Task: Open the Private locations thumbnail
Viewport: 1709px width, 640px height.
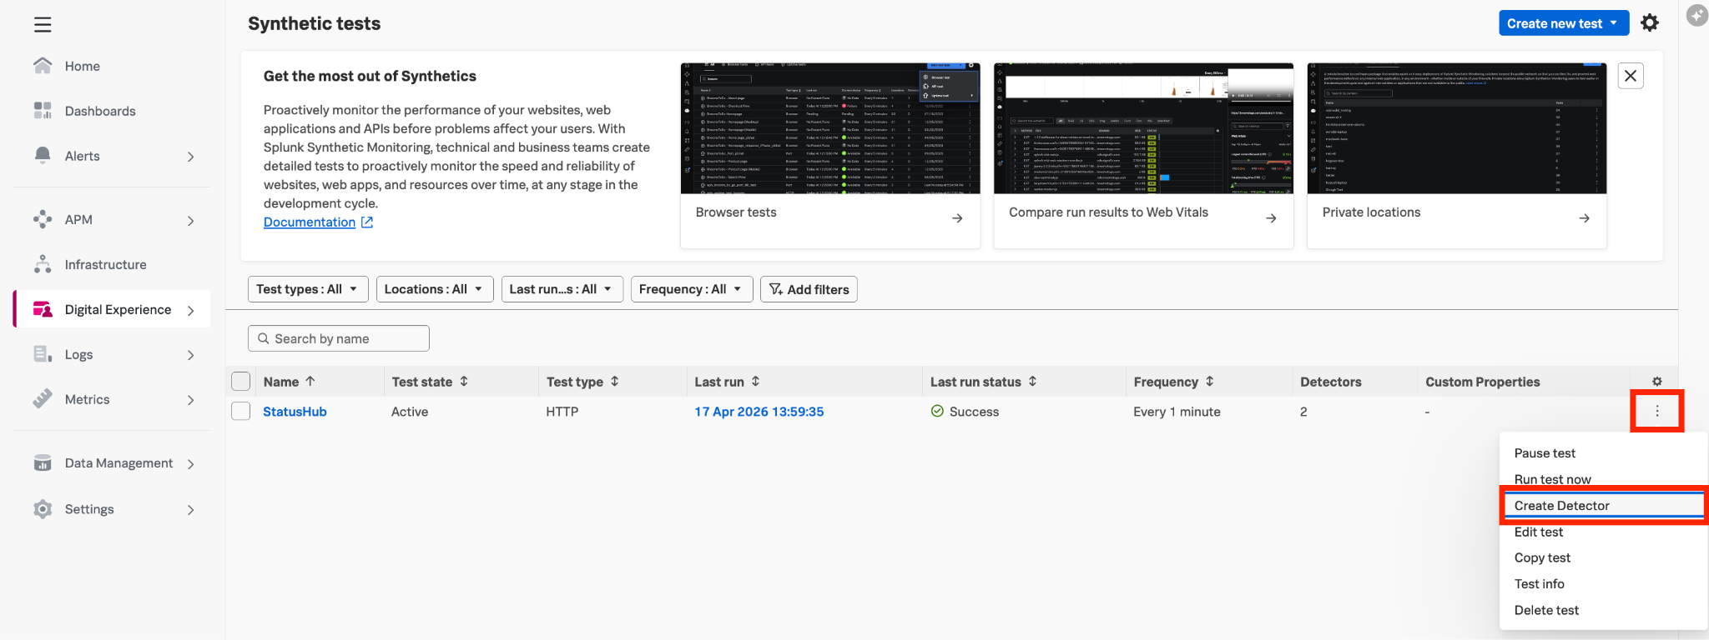Action: point(1456,128)
